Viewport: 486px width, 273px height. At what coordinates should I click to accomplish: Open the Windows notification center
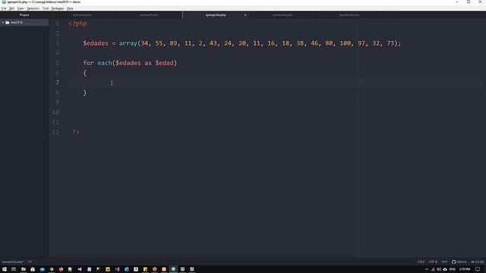point(478,269)
